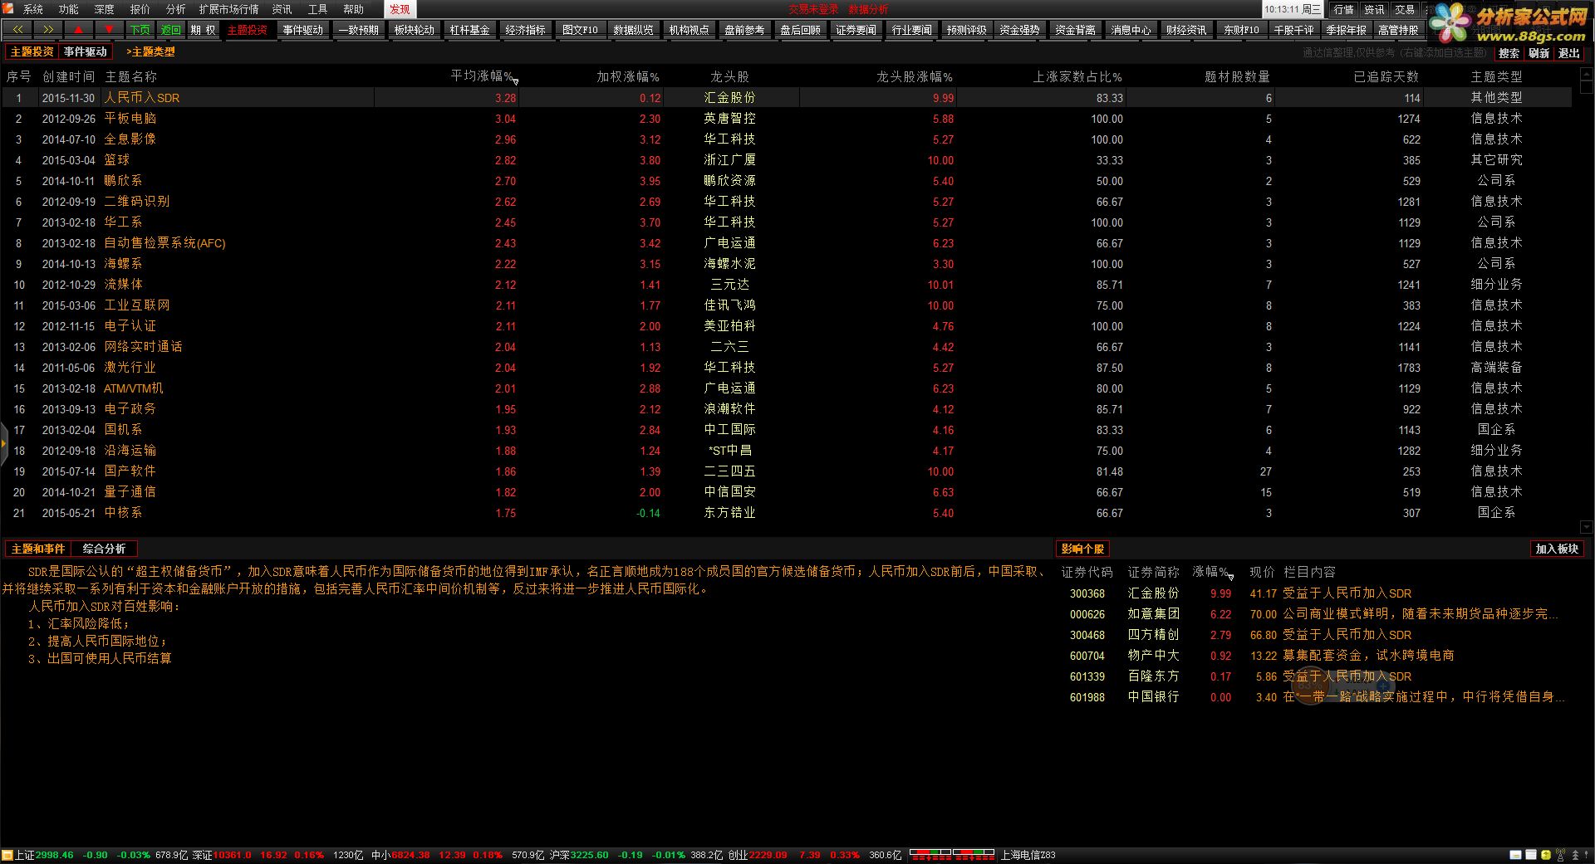The width and height of the screenshot is (1595, 864).
Task: Select the 人民币入SDR theme row
Action: 786,98
